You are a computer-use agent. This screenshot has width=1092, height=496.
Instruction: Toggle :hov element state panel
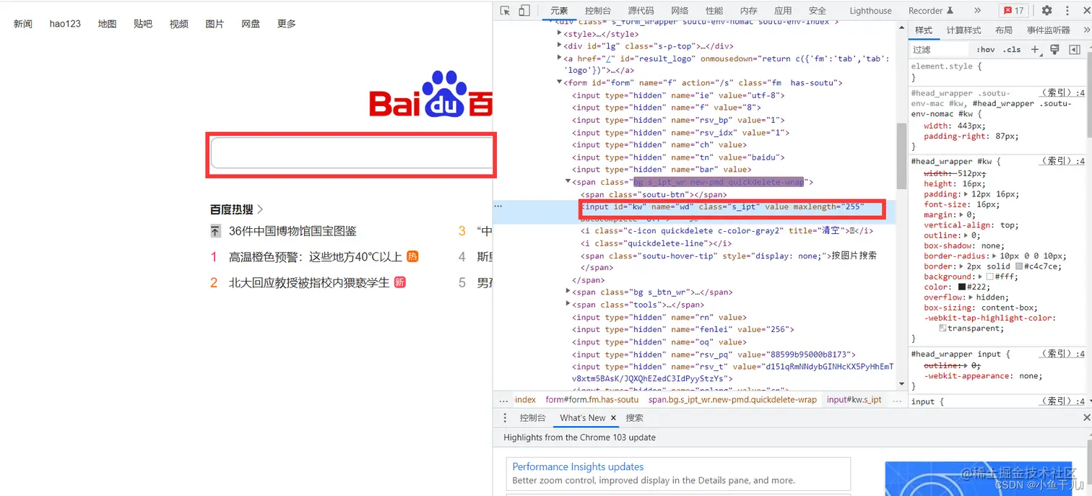point(985,50)
